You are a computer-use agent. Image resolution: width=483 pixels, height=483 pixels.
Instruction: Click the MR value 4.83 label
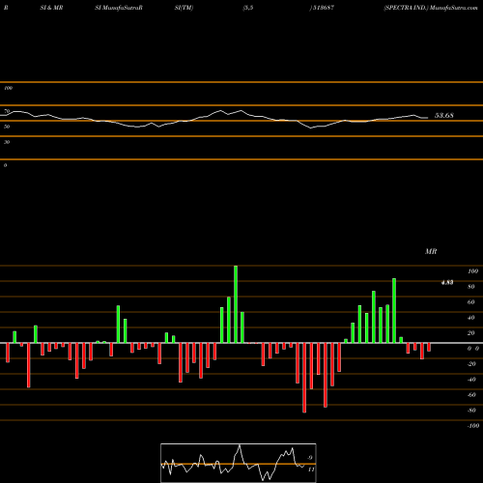[447, 282]
